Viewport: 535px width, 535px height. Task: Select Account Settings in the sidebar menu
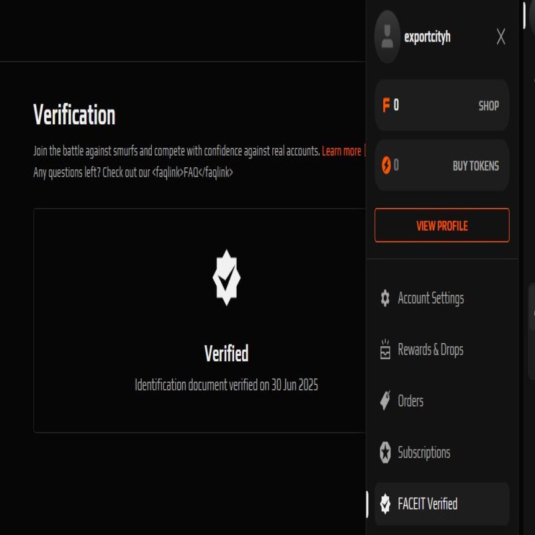pyautogui.click(x=431, y=299)
